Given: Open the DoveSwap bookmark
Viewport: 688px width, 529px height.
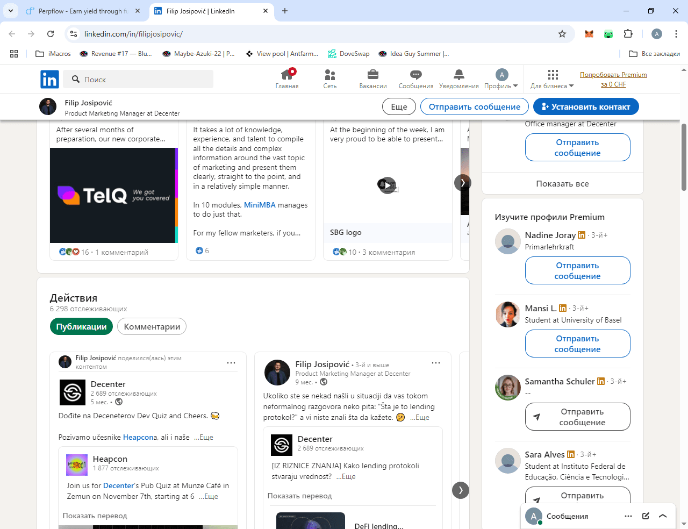Looking at the screenshot, I should click(349, 54).
